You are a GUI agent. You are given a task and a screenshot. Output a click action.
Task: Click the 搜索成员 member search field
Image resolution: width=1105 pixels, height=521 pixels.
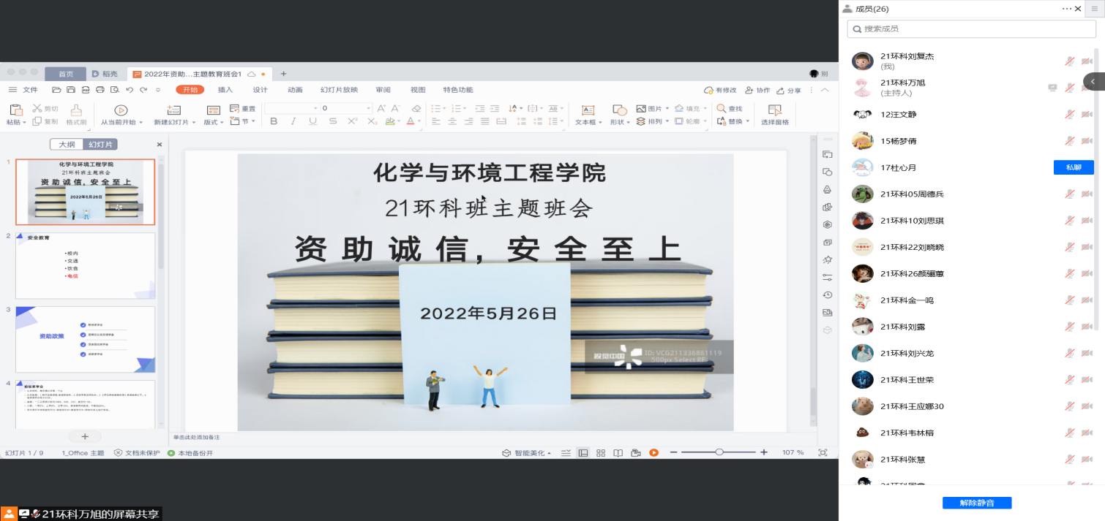(971, 28)
